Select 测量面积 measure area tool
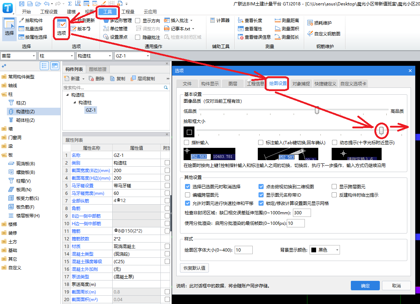Image resolution: width=420 pixels, height=304 pixels. coord(287,29)
